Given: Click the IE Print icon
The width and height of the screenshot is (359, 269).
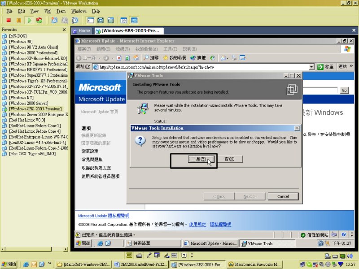Looking at the screenshot, I should (234, 58).
